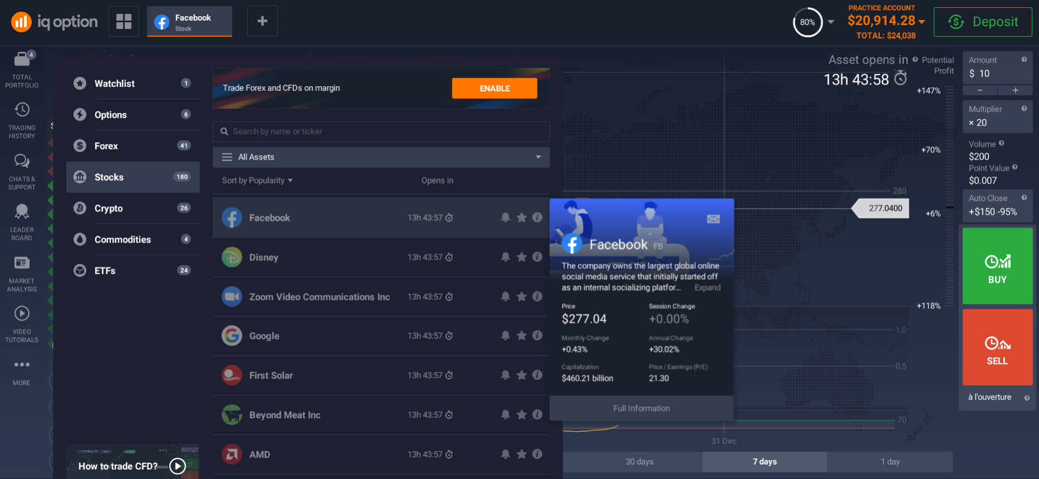Click the green BUY button
This screenshot has width=1039, height=479.
[x=997, y=266]
